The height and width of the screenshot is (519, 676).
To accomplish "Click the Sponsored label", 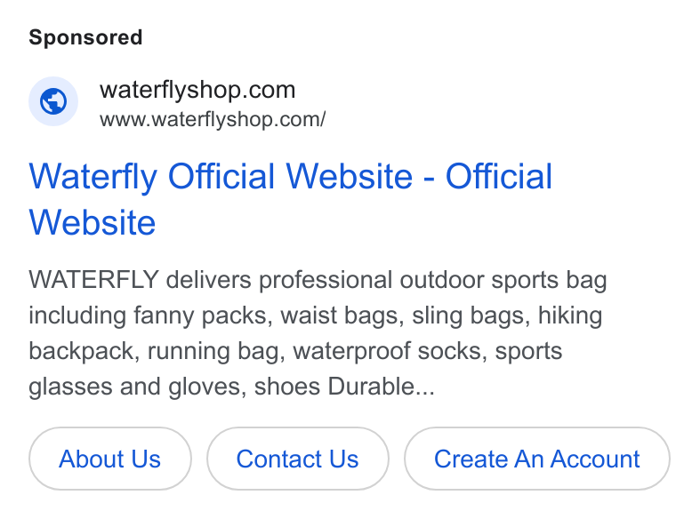I will pyautogui.click(x=85, y=37).
